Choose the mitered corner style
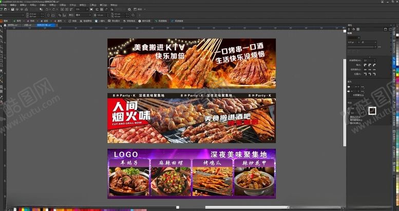This screenshot has height=211, width=399. 365,65
